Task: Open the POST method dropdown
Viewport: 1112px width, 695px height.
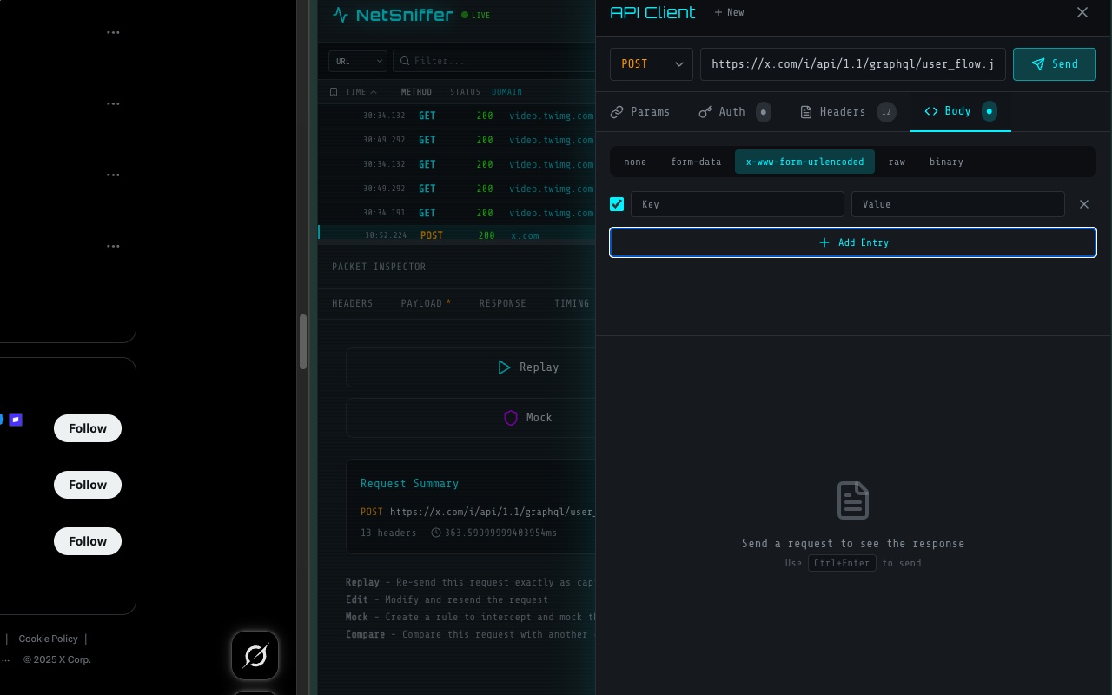Action: (x=652, y=64)
